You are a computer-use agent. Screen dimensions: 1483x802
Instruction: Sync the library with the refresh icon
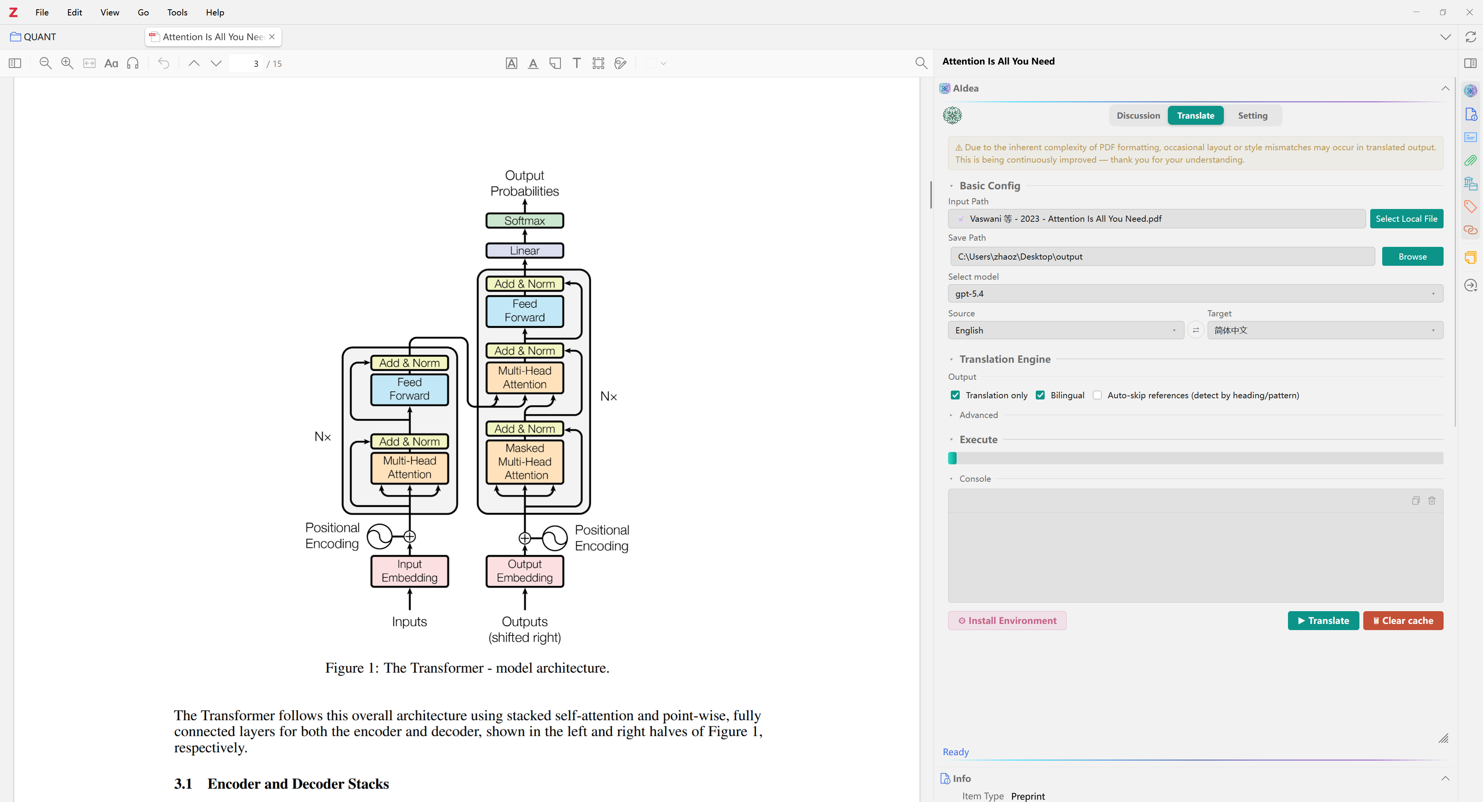[x=1471, y=37]
